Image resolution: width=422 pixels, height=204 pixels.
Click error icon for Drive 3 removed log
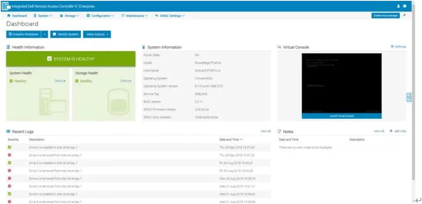pyautogui.click(x=10, y=202)
